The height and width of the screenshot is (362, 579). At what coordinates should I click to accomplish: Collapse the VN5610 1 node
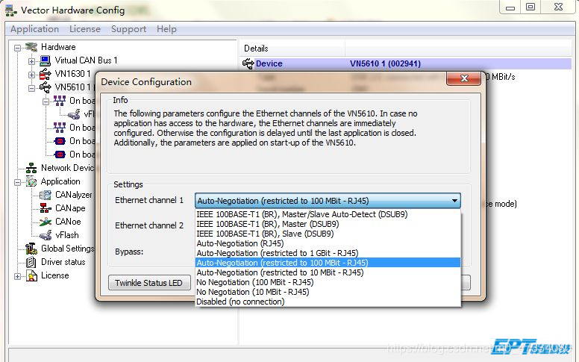pyautogui.click(x=32, y=88)
